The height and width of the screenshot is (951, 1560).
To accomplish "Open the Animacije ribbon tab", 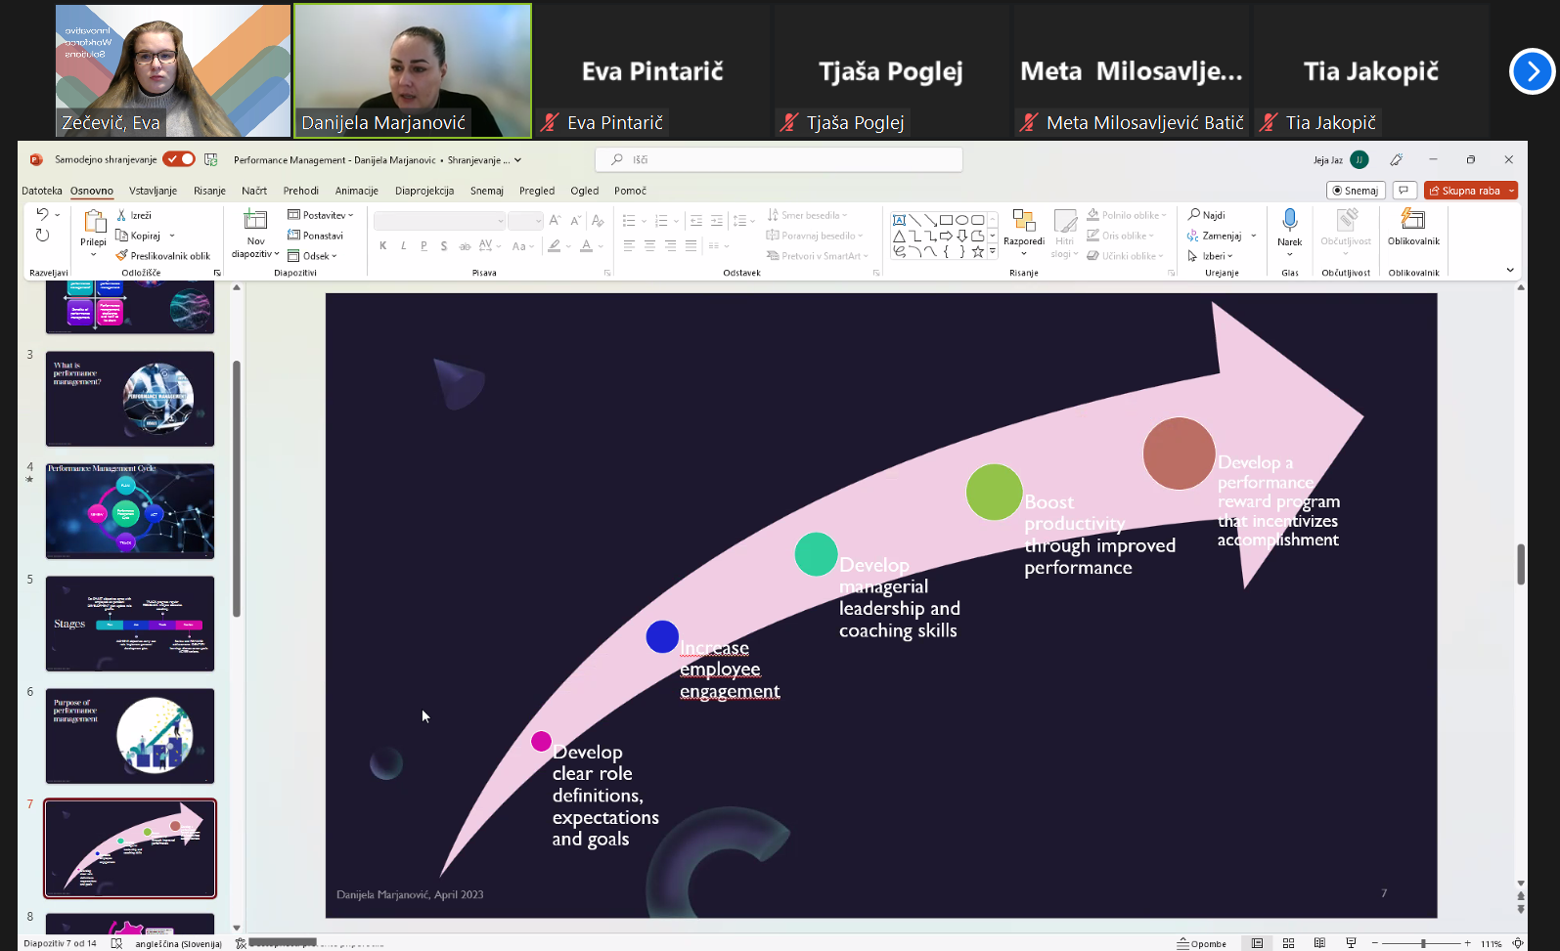I will 356,191.
